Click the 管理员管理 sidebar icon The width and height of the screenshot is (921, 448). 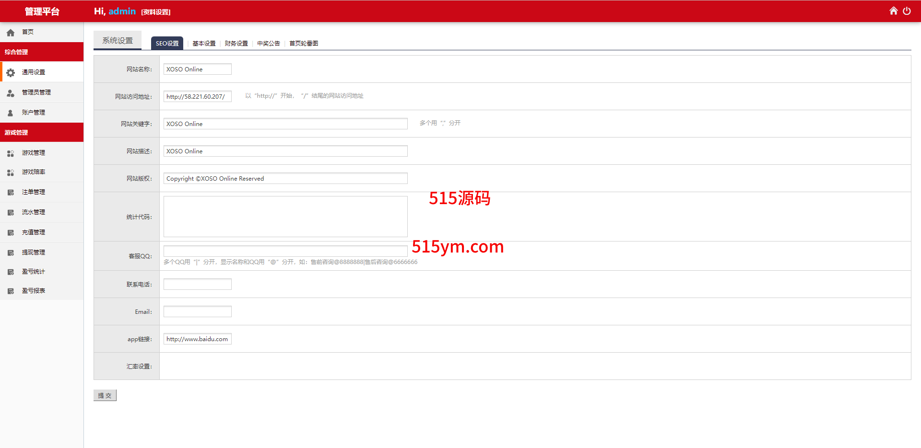click(x=11, y=93)
